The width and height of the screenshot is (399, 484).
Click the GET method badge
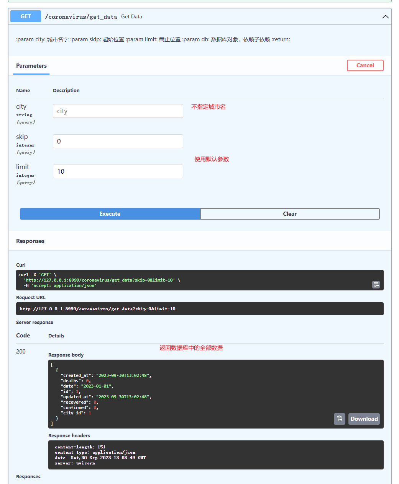26,16
